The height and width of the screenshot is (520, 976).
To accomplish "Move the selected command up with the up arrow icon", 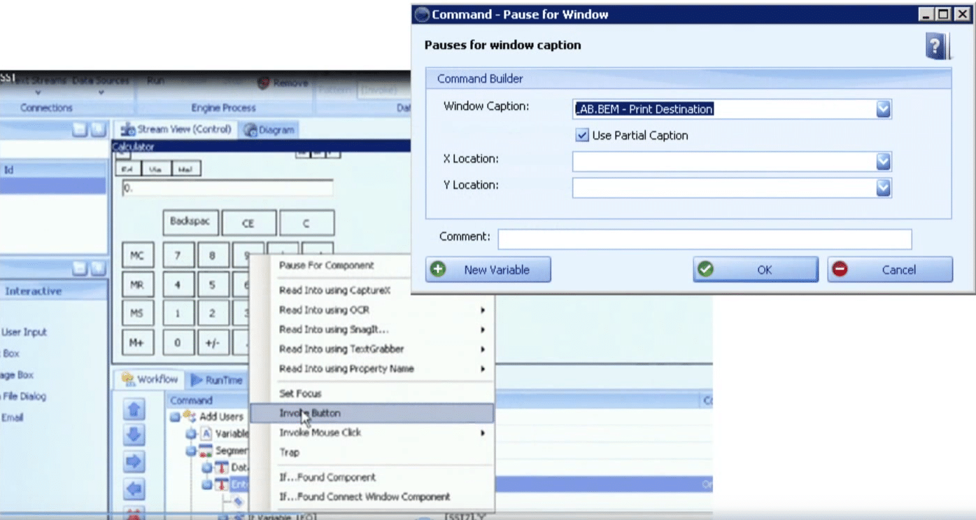I will click(134, 409).
